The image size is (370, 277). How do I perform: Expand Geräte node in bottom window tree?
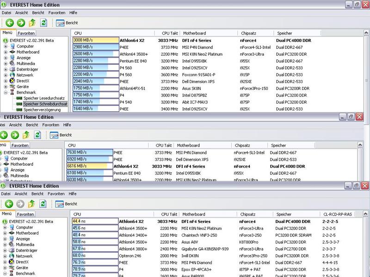coord(5,268)
